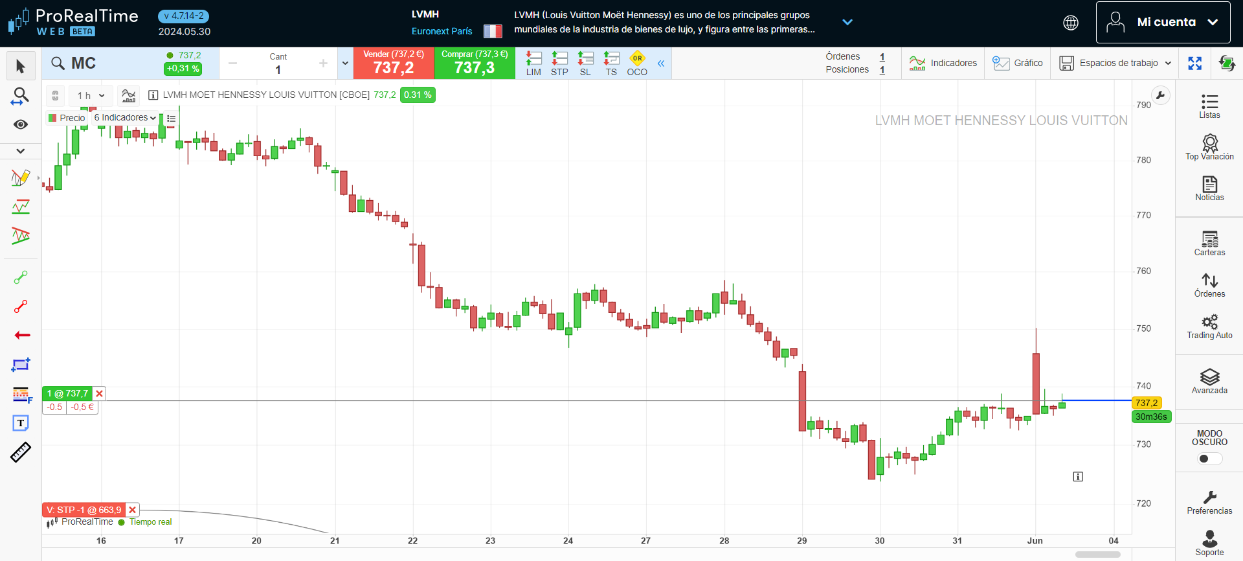
Task: Open the chart indicators icon button
Action: point(129,95)
